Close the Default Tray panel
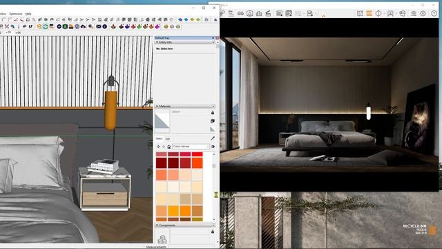Image resolution: width=442 pixels, height=249 pixels. pos(217,38)
